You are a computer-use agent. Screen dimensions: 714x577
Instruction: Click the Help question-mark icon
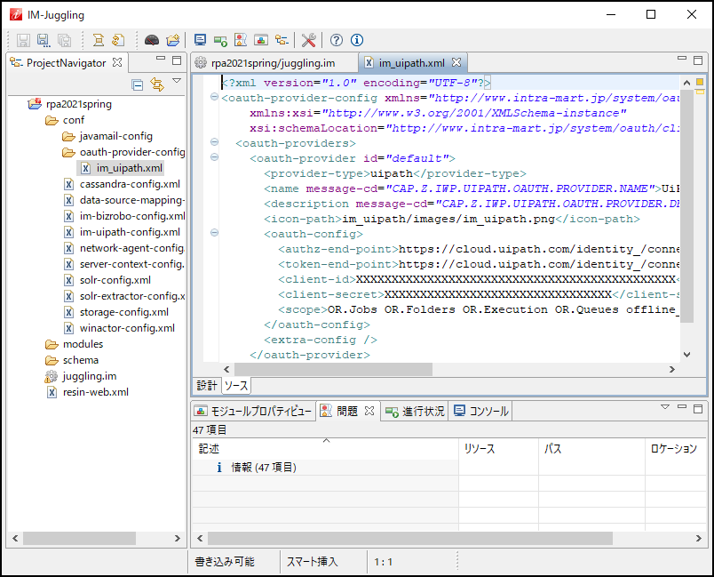[x=337, y=40]
